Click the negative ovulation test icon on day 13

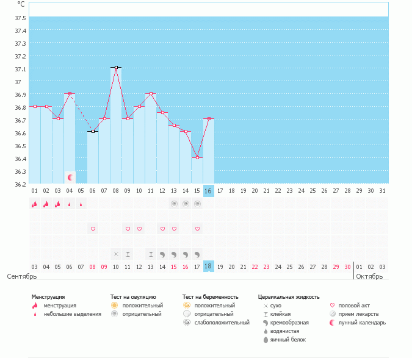[174, 204]
